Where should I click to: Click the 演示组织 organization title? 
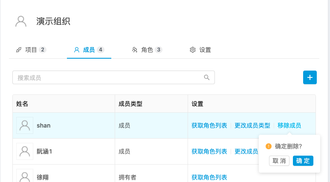point(53,21)
